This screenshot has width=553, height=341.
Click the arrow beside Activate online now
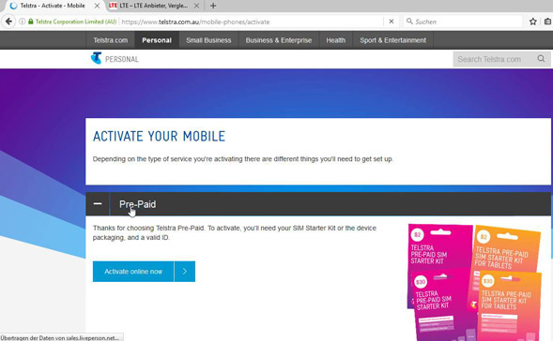[x=185, y=272]
